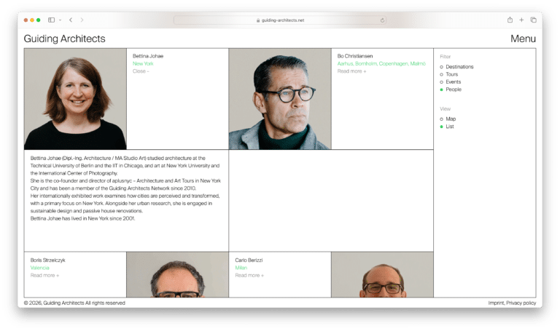Open the sidebar dropdown chevron
Viewport: 560px width, 331px height.
60,20
